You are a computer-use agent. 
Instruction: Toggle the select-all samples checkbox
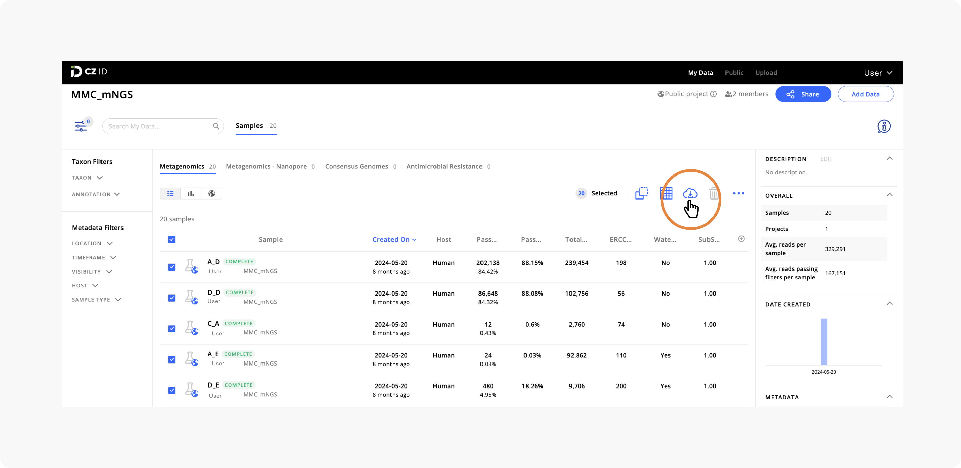171,239
